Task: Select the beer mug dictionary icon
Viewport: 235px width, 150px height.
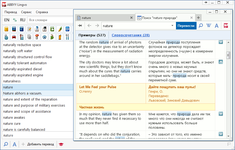Action: tap(60, 37)
